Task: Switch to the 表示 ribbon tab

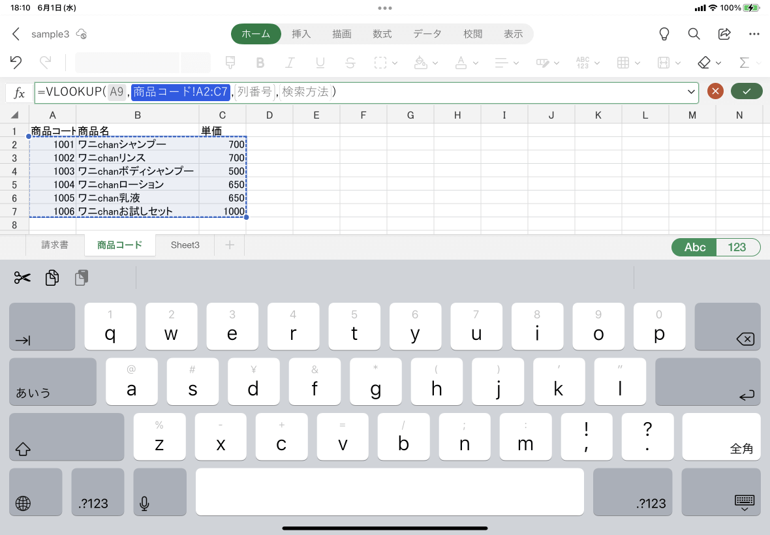Action: (513, 34)
